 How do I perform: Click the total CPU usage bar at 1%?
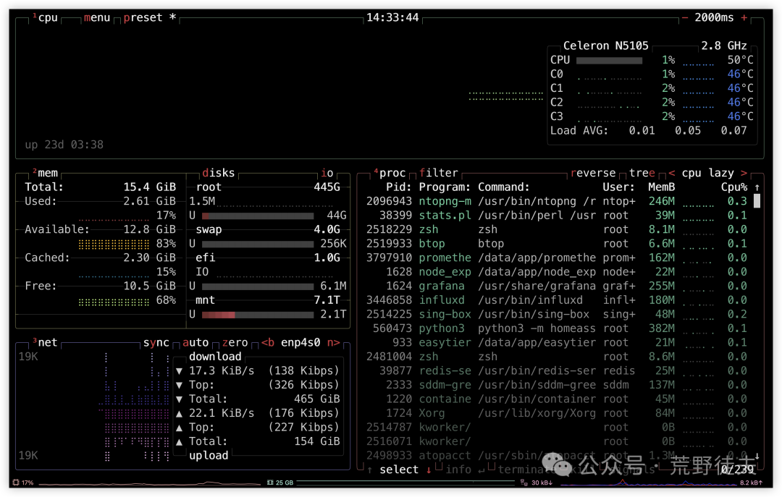click(x=610, y=60)
